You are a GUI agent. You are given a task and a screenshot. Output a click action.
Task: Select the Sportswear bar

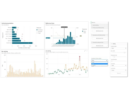click(17, 41)
